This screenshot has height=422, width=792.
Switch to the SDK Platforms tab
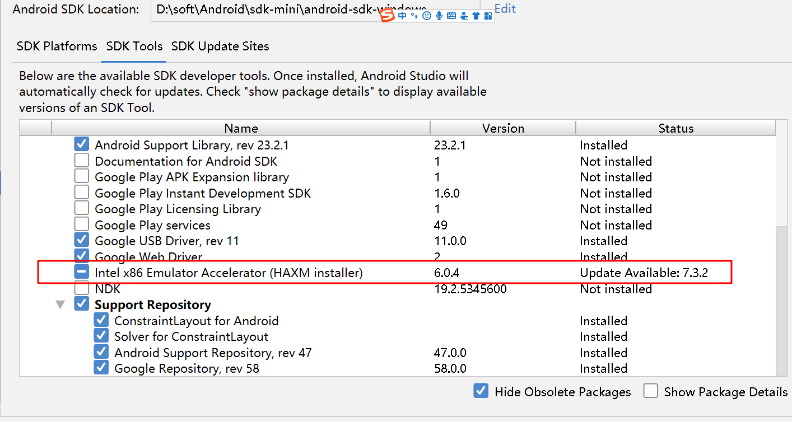[56, 46]
